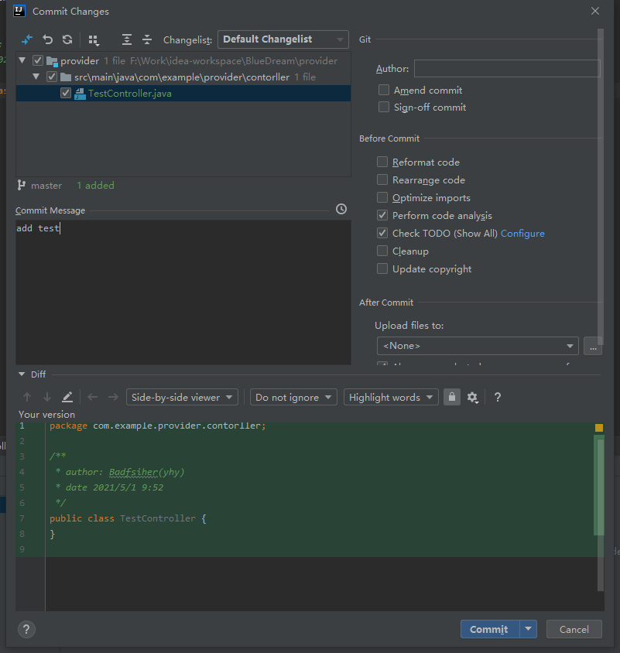
Task: Go to next difference down arrow
Action: pyautogui.click(x=47, y=398)
